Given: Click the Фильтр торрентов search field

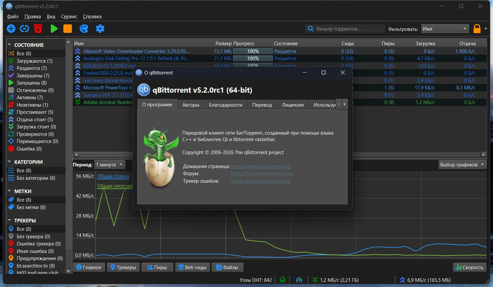Looking at the screenshot, I should click(345, 29).
